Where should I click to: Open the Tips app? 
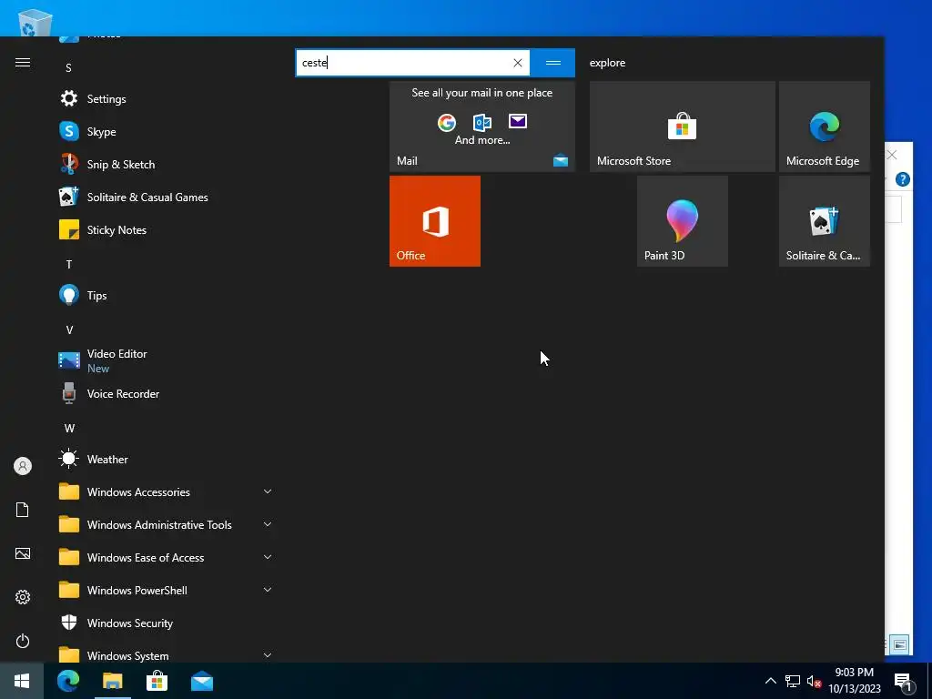point(167,295)
